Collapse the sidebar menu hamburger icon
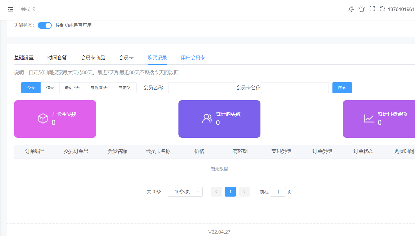 pos(11,9)
